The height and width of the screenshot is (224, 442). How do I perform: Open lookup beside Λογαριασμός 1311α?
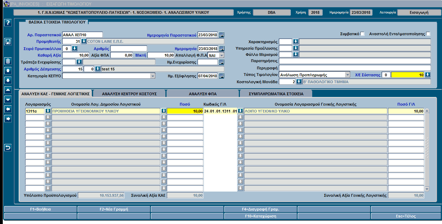[x=48, y=111]
